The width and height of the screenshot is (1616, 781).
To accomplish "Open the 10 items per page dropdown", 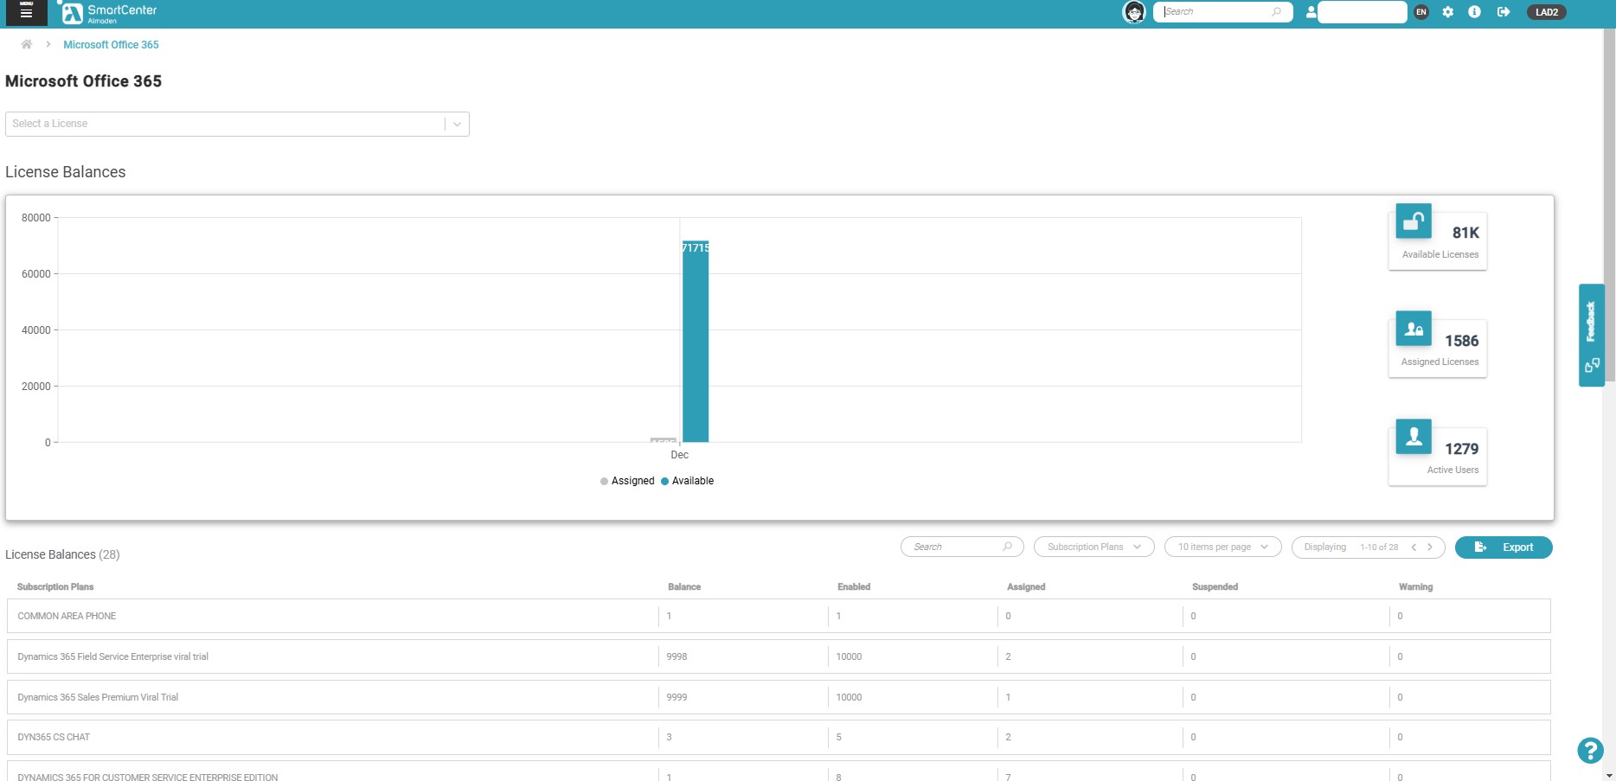I will click(1223, 547).
